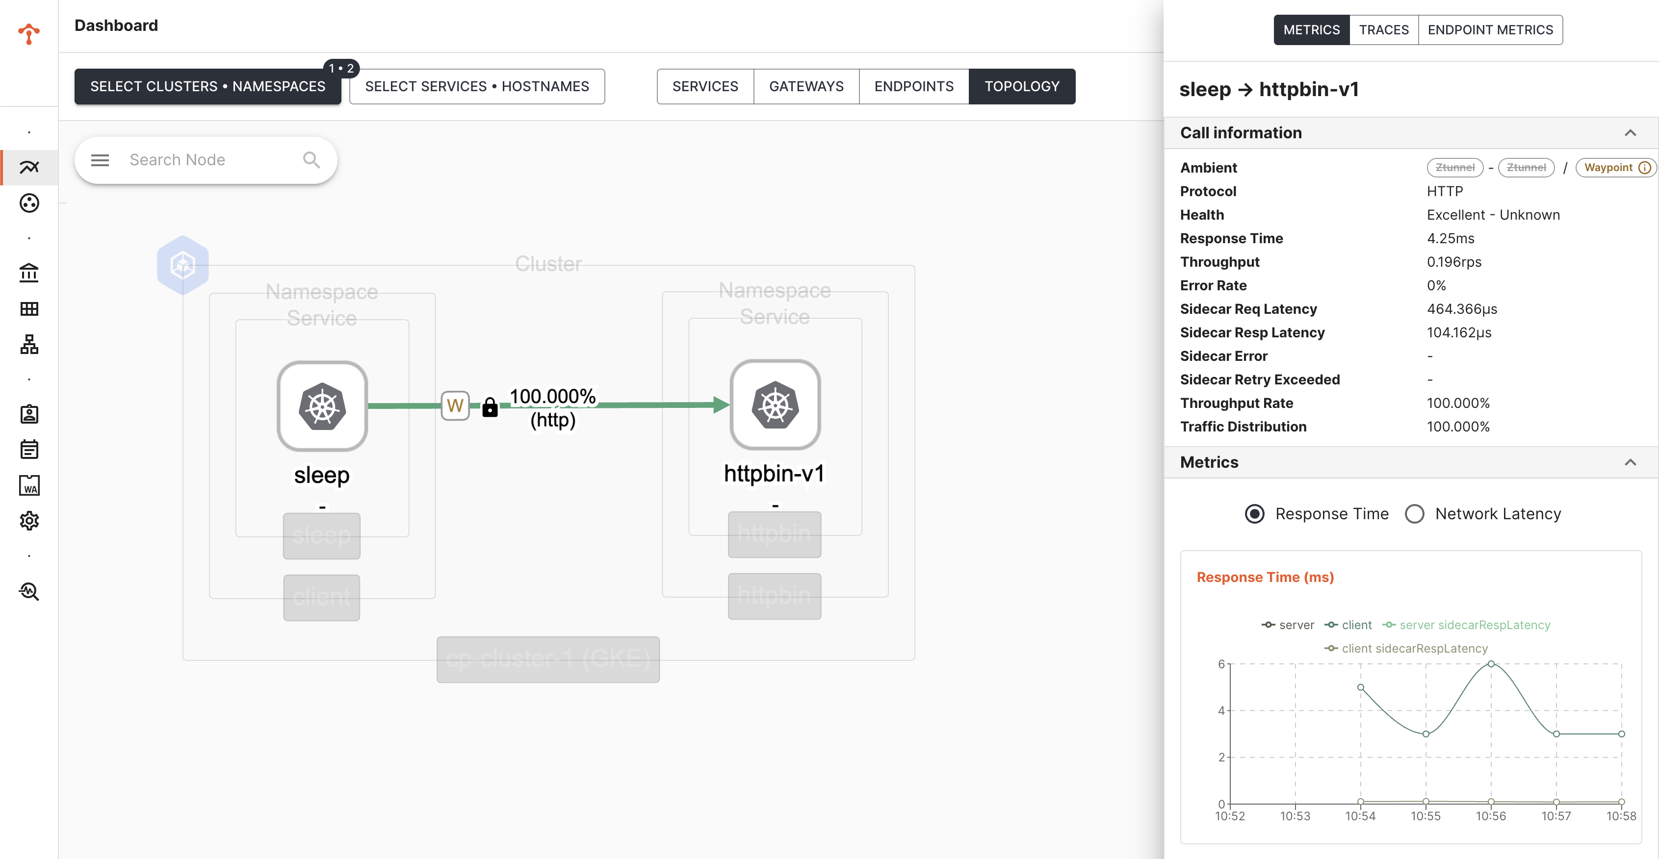Image resolution: width=1659 pixels, height=859 pixels.
Task: Open the settings gear sidebar icon
Action: pos(29,520)
